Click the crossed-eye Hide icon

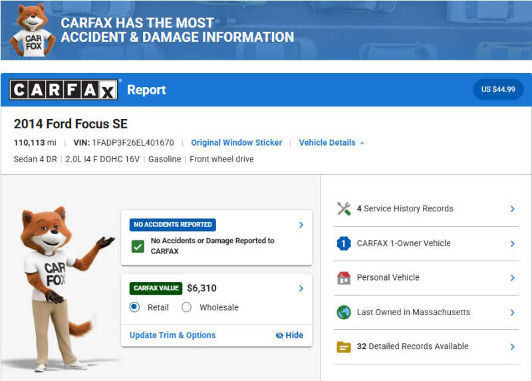[x=279, y=336]
